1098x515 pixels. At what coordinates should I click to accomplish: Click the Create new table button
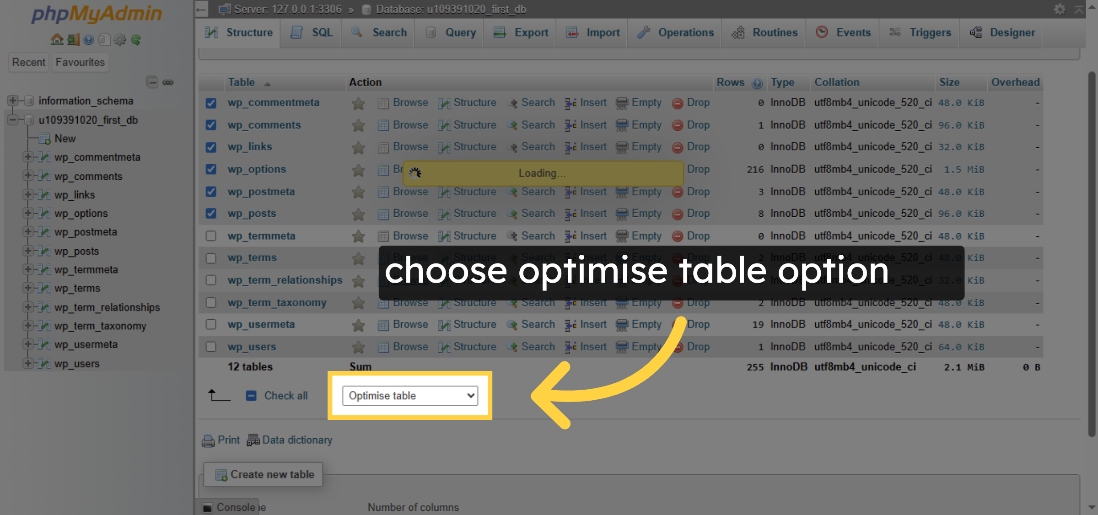tap(264, 474)
